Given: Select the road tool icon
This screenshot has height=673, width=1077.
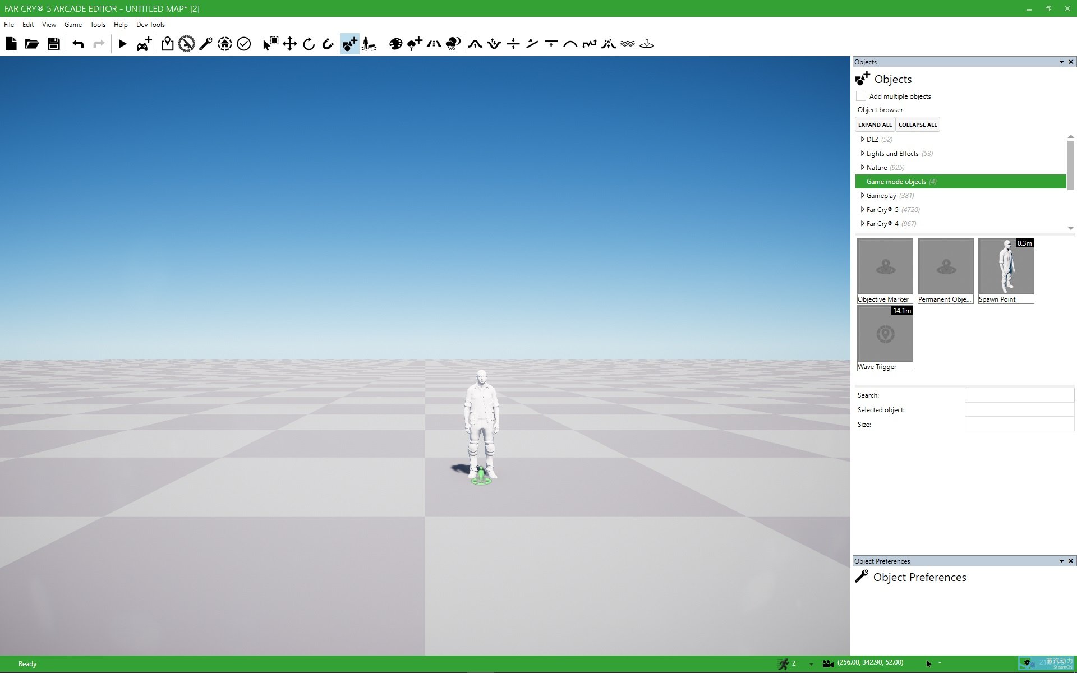Looking at the screenshot, I should click(x=434, y=44).
